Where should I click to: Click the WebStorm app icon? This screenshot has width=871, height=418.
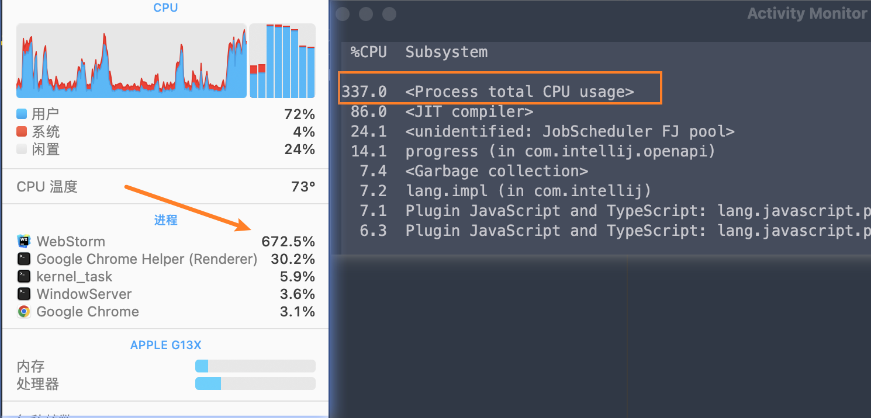pos(24,241)
